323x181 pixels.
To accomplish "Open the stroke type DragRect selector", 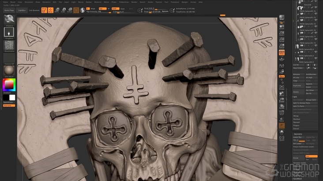I will point(9,32).
